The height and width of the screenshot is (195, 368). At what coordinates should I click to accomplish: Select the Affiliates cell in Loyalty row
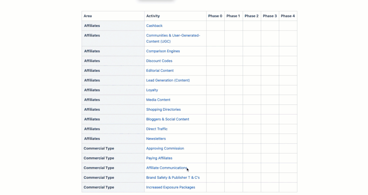click(113, 90)
